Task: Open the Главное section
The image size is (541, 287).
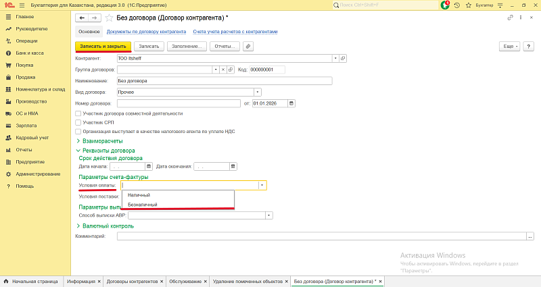Action: click(x=24, y=16)
